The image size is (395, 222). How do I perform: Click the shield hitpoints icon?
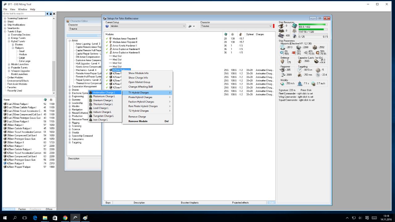282,47
